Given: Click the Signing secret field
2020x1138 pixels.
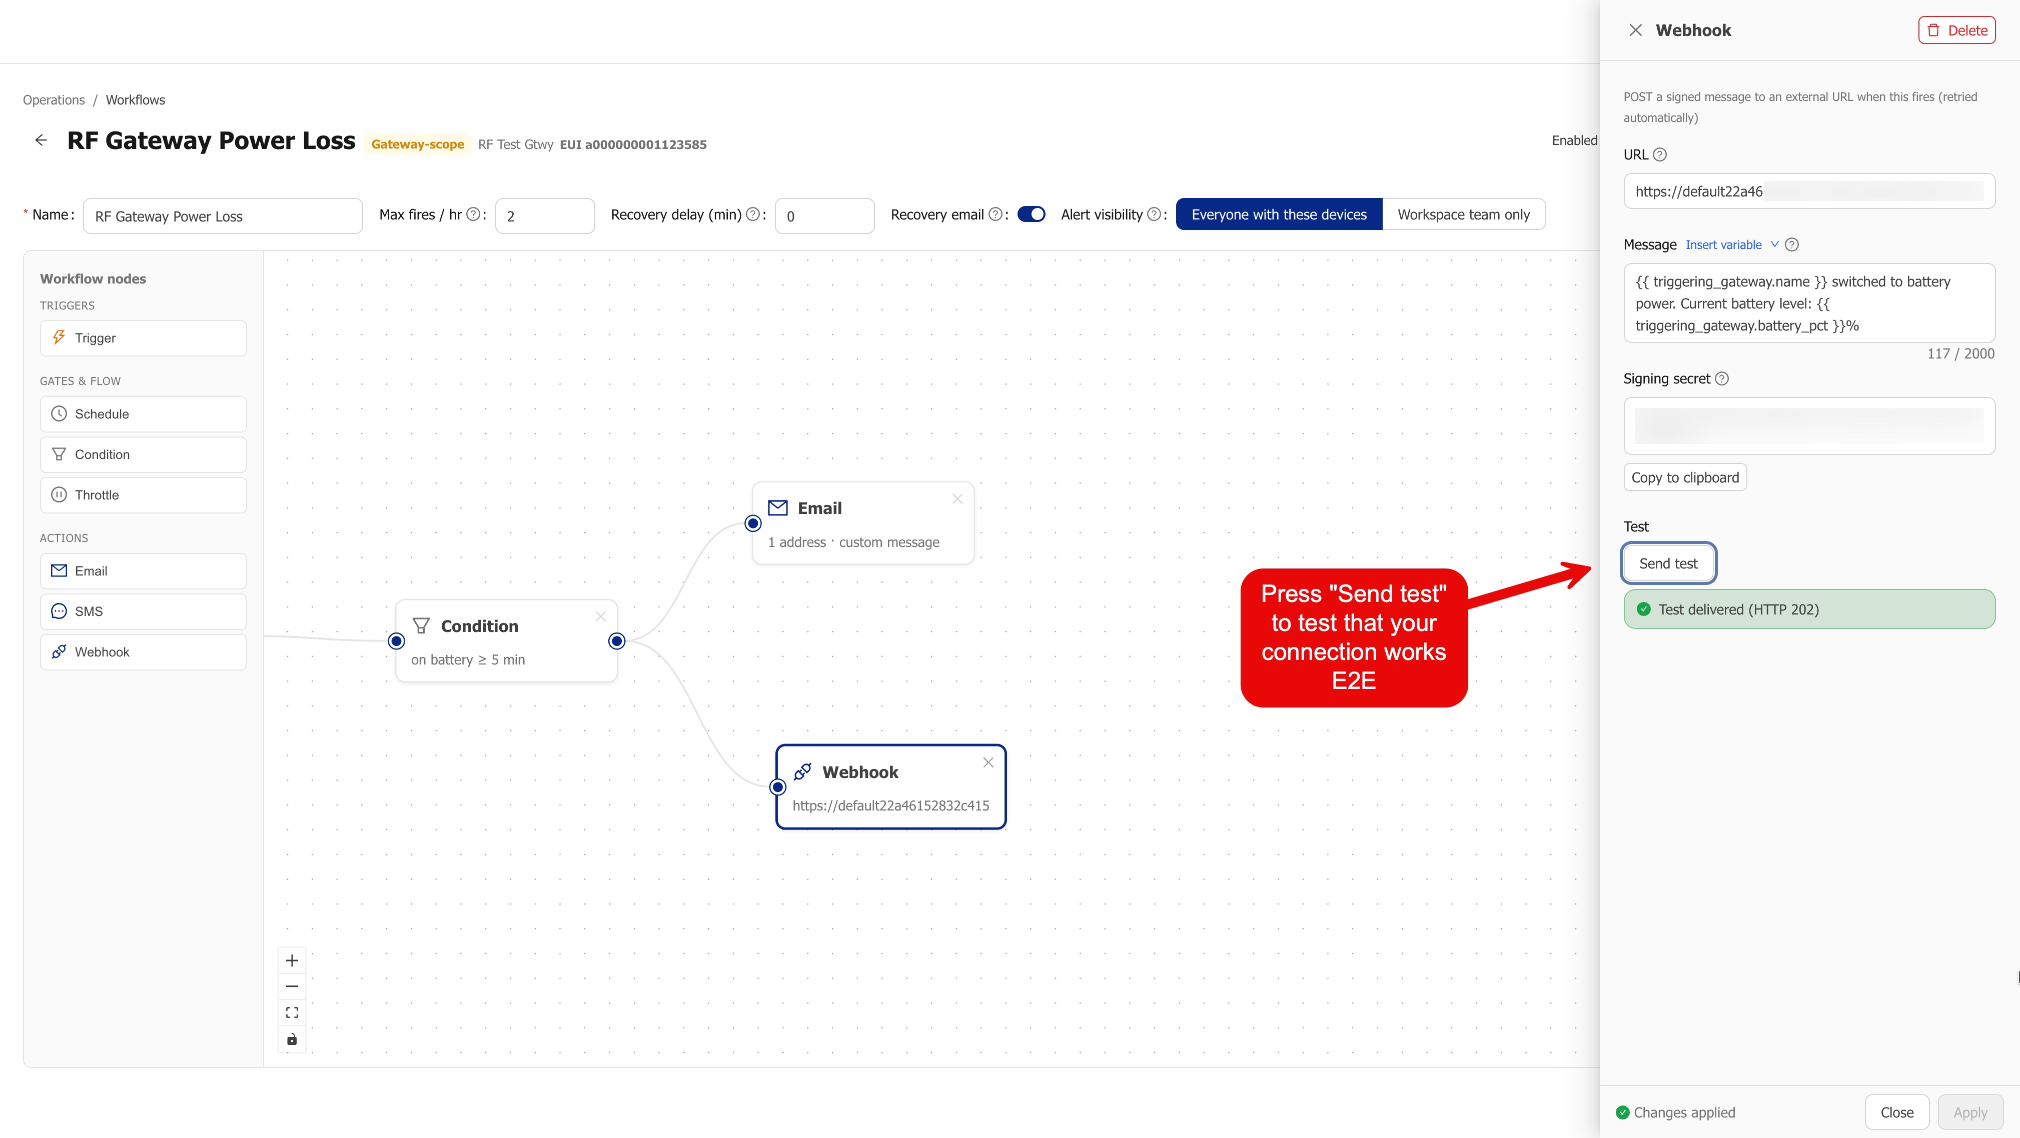Looking at the screenshot, I should [x=1808, y=426].
